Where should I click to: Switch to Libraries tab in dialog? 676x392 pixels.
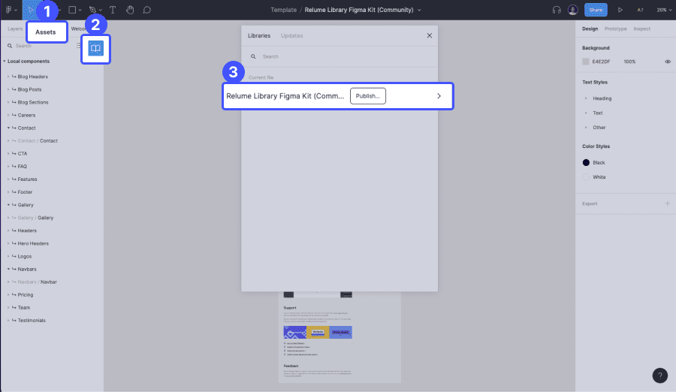point(259,36)
